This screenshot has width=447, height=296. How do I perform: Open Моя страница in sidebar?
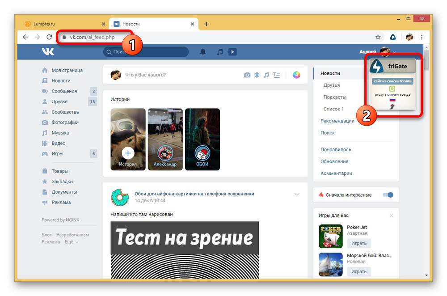coord(67,70)
